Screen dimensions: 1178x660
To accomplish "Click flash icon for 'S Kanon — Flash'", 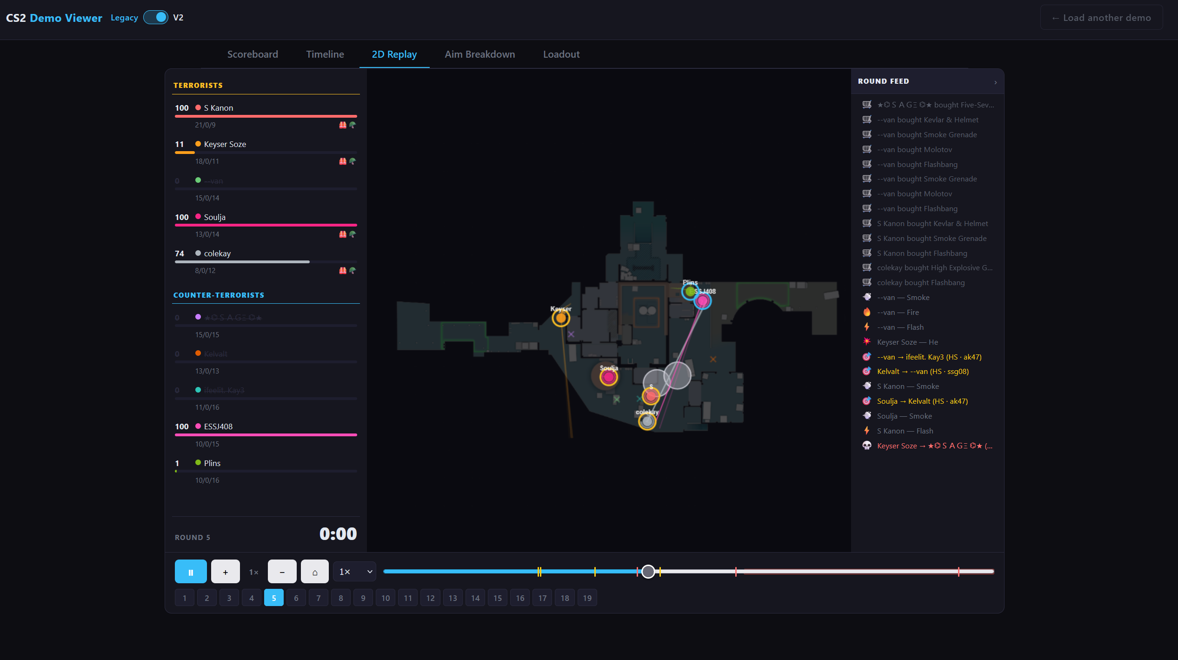I will (x=867, y=431).
